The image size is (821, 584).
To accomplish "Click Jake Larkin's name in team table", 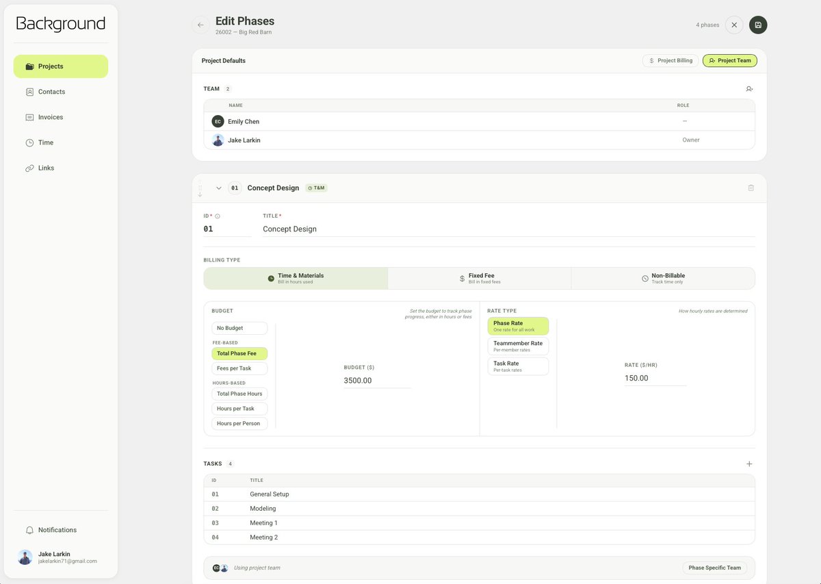I will point(244,140).
